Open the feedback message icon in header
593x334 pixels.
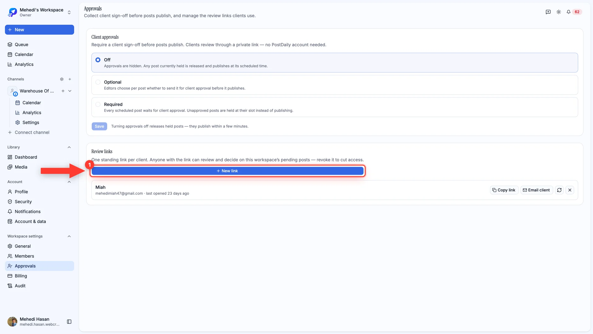(548, 12)
